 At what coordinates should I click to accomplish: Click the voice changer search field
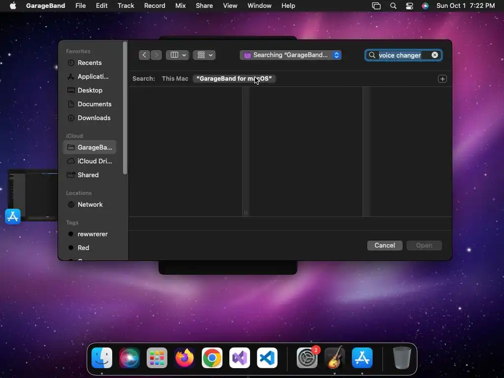pos(404,55)
